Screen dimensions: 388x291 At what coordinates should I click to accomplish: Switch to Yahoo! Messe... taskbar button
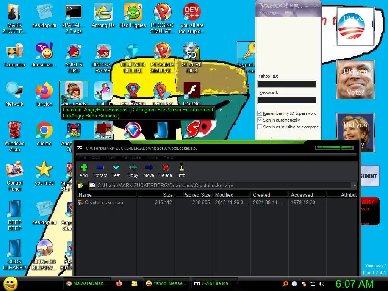(166, 283)
